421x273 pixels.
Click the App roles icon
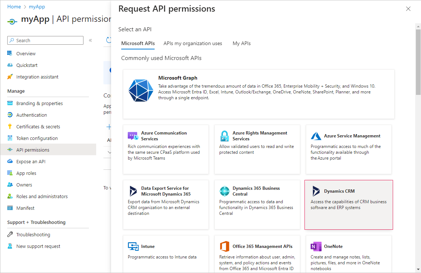pos(10,173)
